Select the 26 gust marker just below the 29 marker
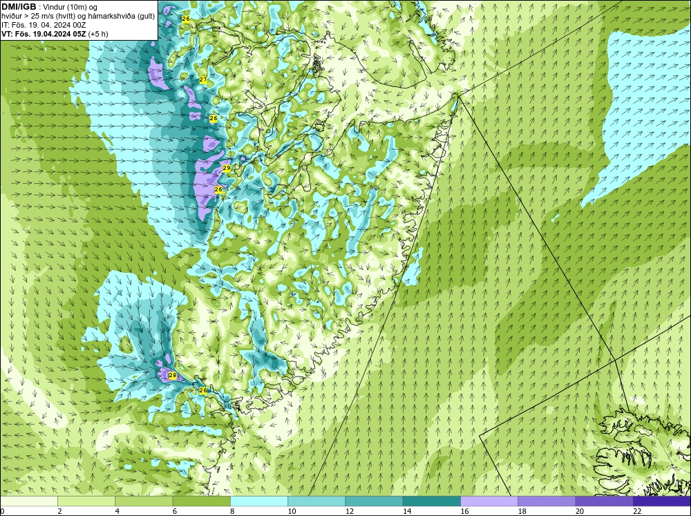This screenshot has height=516, width=691. [218, 189]
